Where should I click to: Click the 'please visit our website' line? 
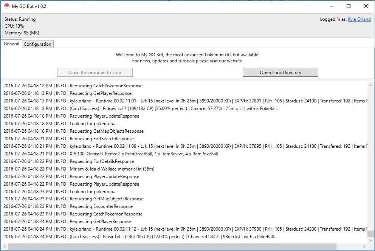(x=188, y=61)
